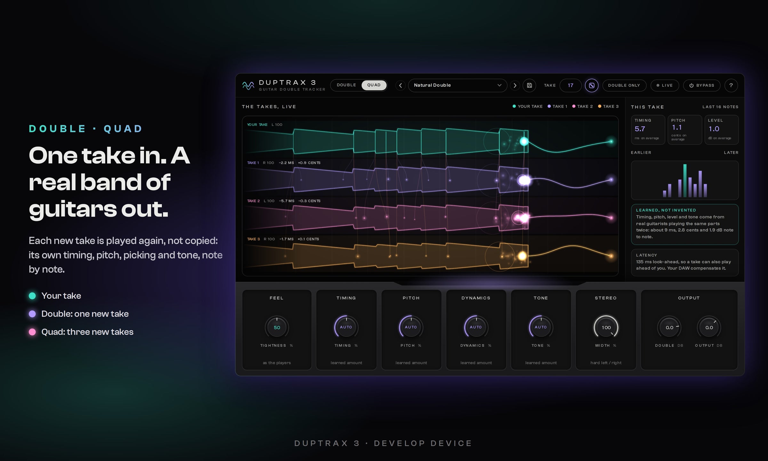
Task: Click the TAKE 2 legend entry
Action: [x=582, y=106]
